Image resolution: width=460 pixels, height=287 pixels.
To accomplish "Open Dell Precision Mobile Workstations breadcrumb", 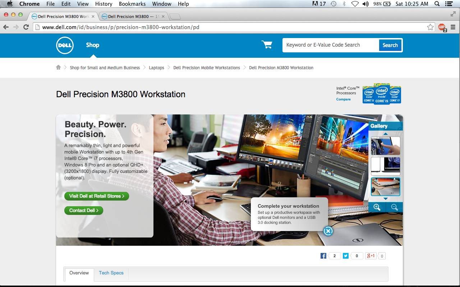I will point(207,68).
